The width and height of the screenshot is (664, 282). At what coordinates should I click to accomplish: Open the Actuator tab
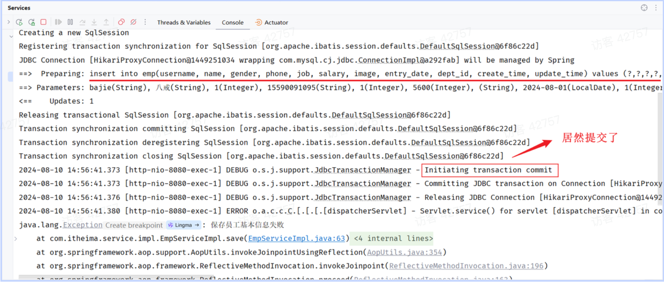(272, 23)
